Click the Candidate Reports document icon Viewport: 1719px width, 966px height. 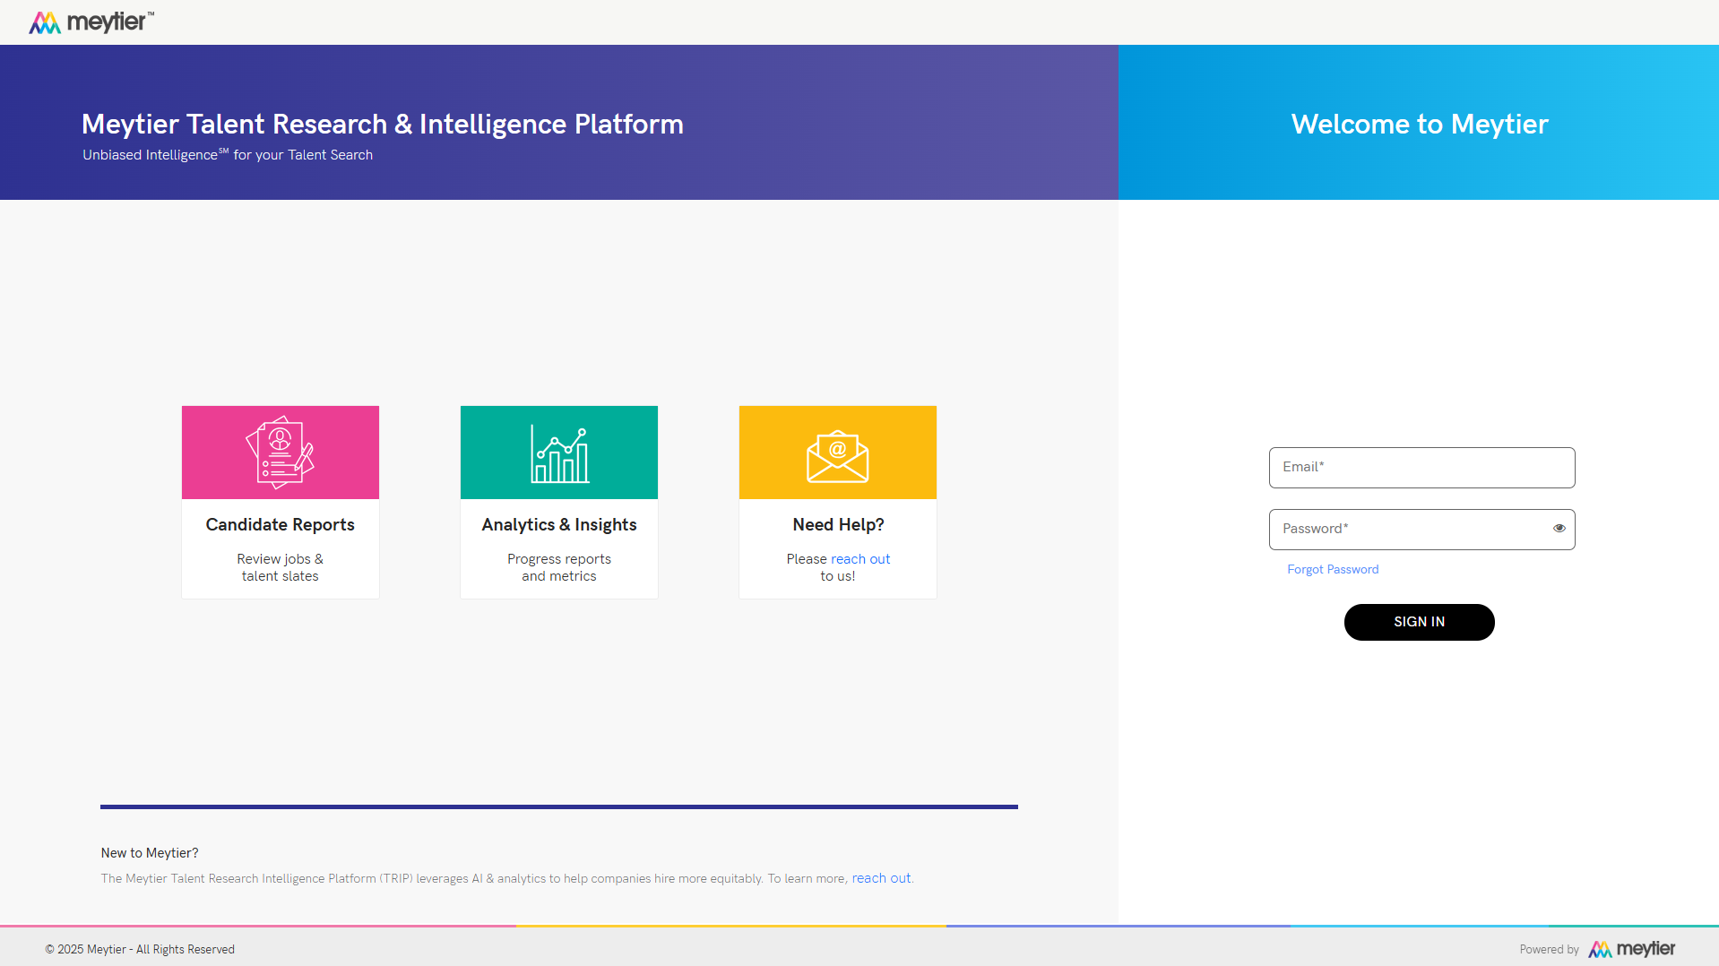coord(280,453)
